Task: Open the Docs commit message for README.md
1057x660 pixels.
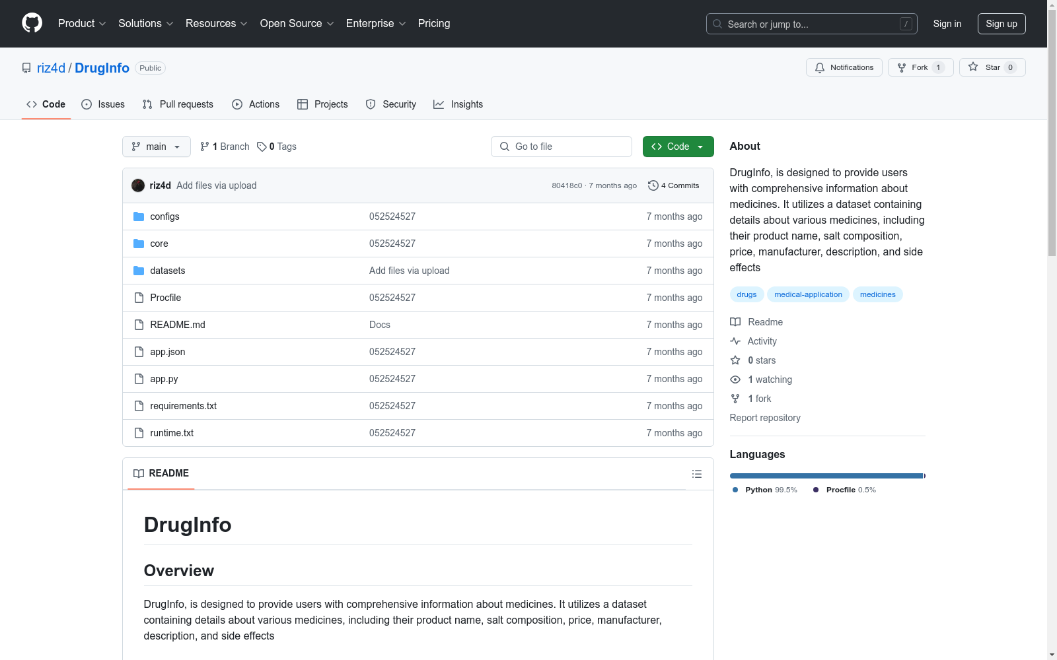Action: point(380,325)
